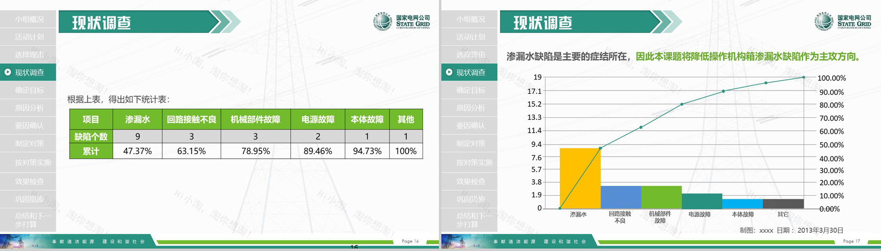This screenshot has height=251, width=881.
Task: Click the 17.1 label on the chart's count axis
Action: 534,91
